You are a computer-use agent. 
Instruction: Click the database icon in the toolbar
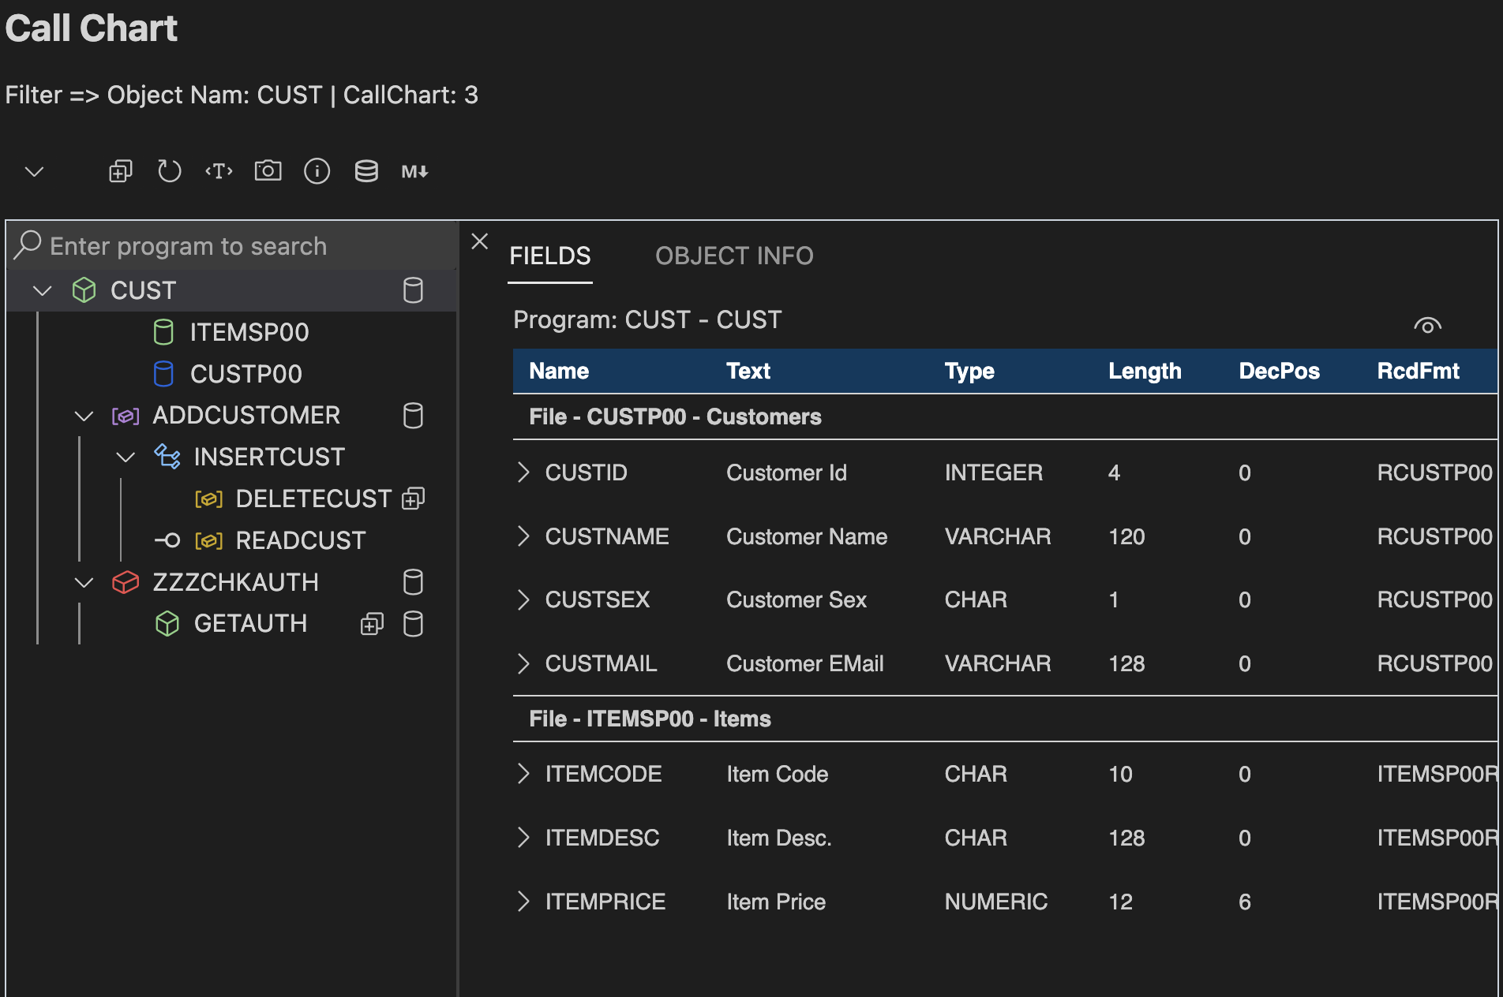[366, 171]
